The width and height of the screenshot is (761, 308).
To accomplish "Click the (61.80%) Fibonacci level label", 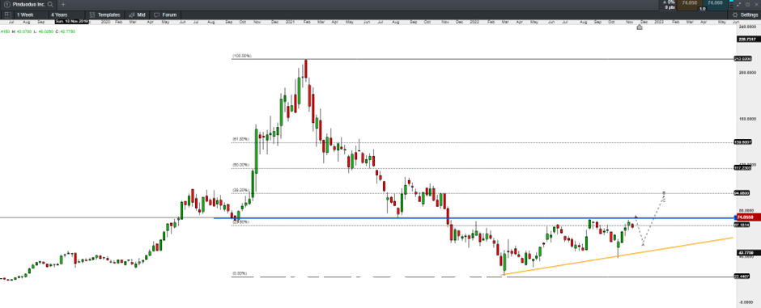I will click(240, 139).
